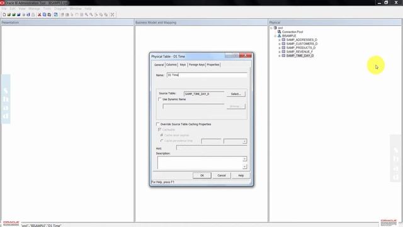Open the Manage menu

(x=34, y=8)
